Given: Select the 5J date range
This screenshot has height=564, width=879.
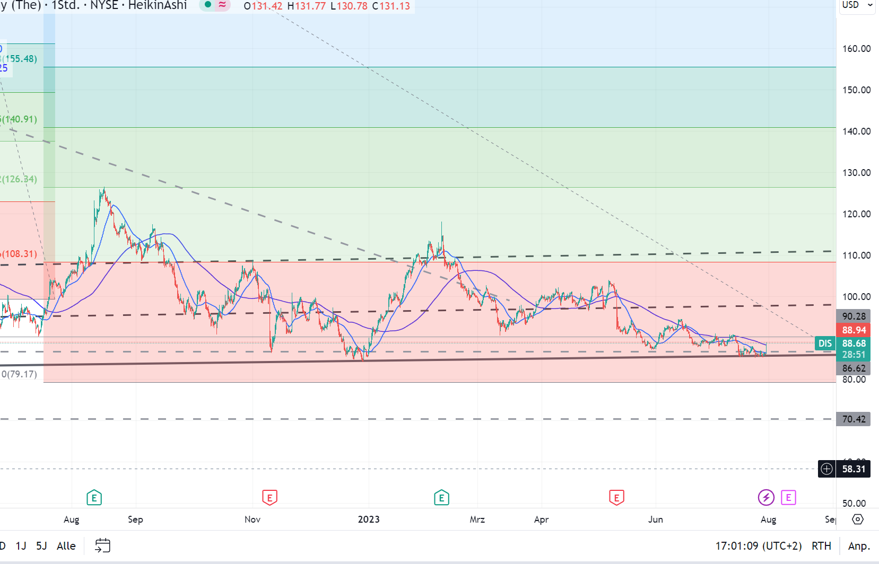Looking at the screenshot, I should pyautogui.click(x=41, y=545).
